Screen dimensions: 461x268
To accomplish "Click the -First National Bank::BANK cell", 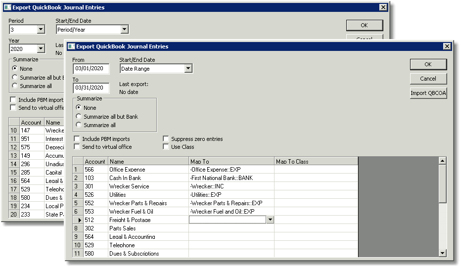I will (x=231, y=178).
